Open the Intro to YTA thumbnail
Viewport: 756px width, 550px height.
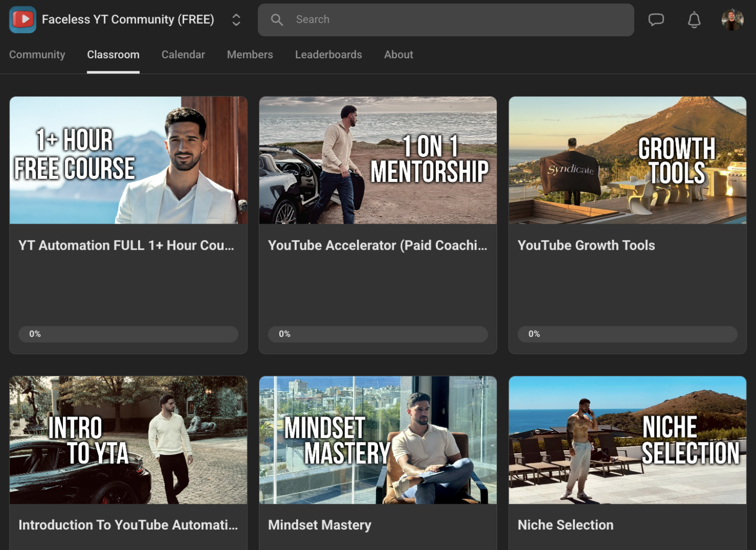point(129,440)
